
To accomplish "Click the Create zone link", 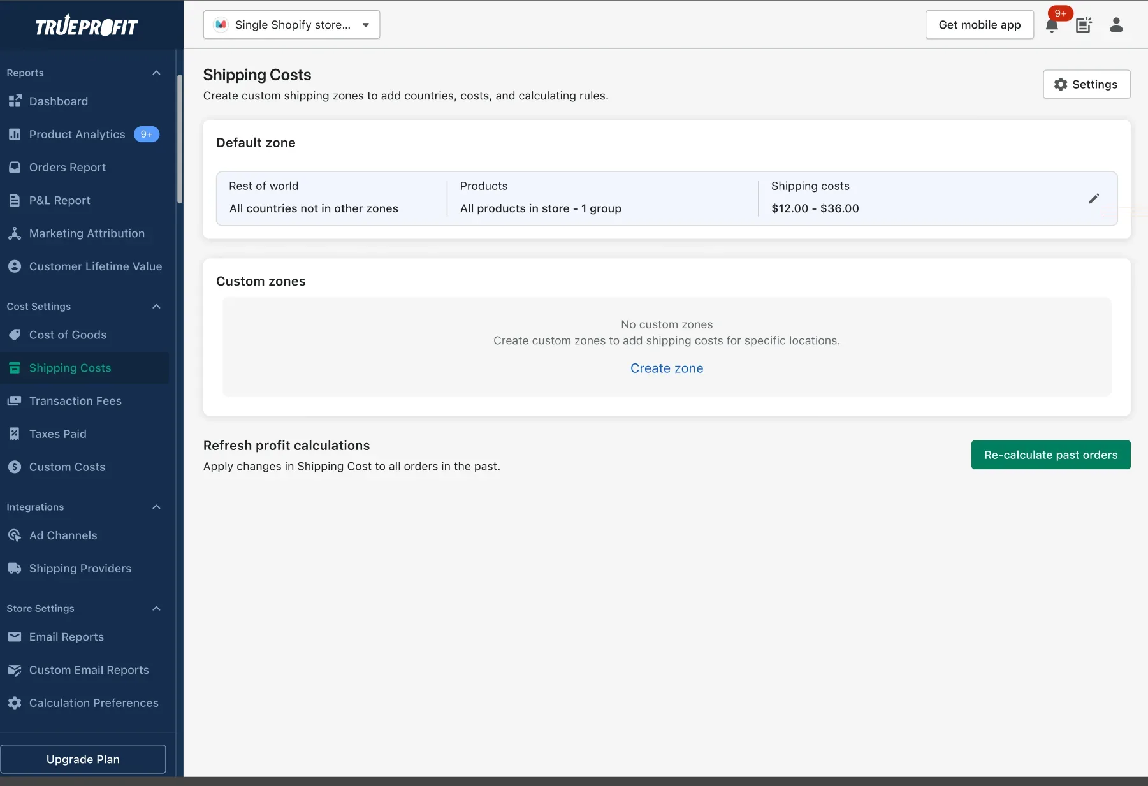I will pos(667,368).
